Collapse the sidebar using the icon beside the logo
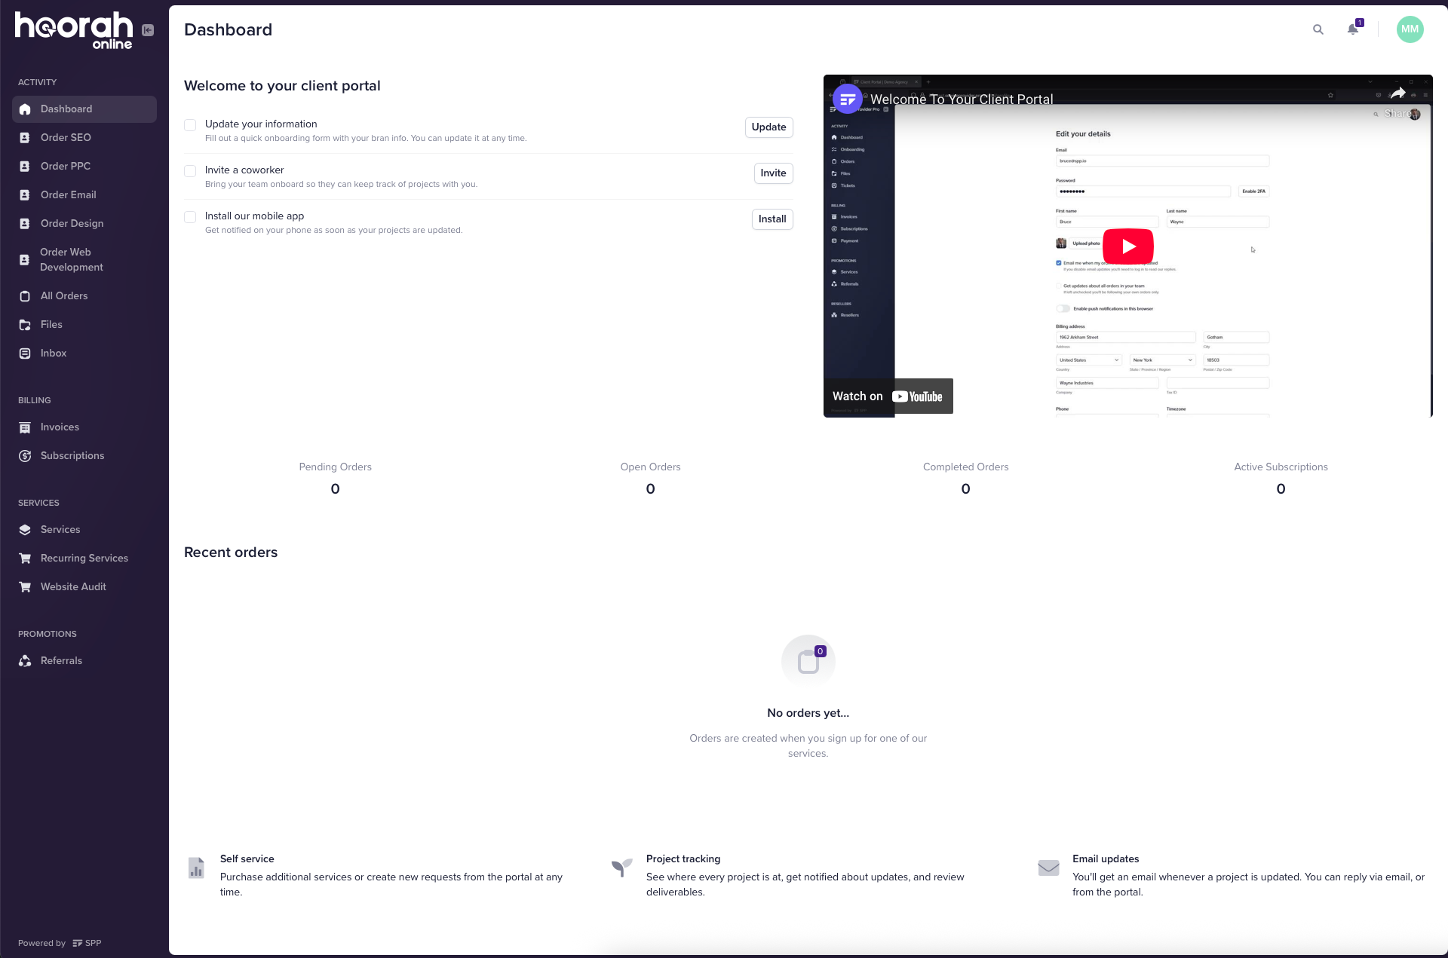This screenshot has width=1448, height=958. 149,30
